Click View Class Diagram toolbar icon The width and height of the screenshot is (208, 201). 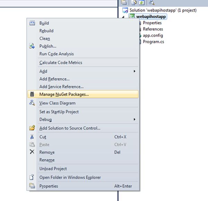(x=152, y=2)
